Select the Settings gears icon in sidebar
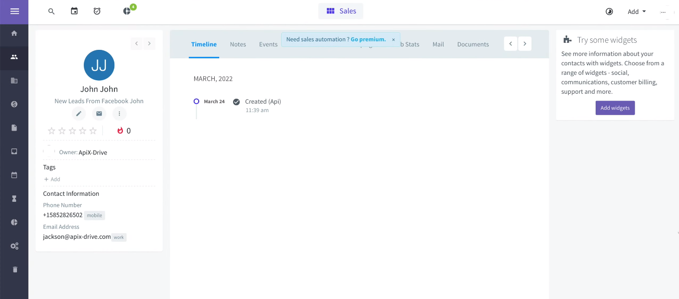This screenshot has width=679, height=299. (x=14, y=246)
